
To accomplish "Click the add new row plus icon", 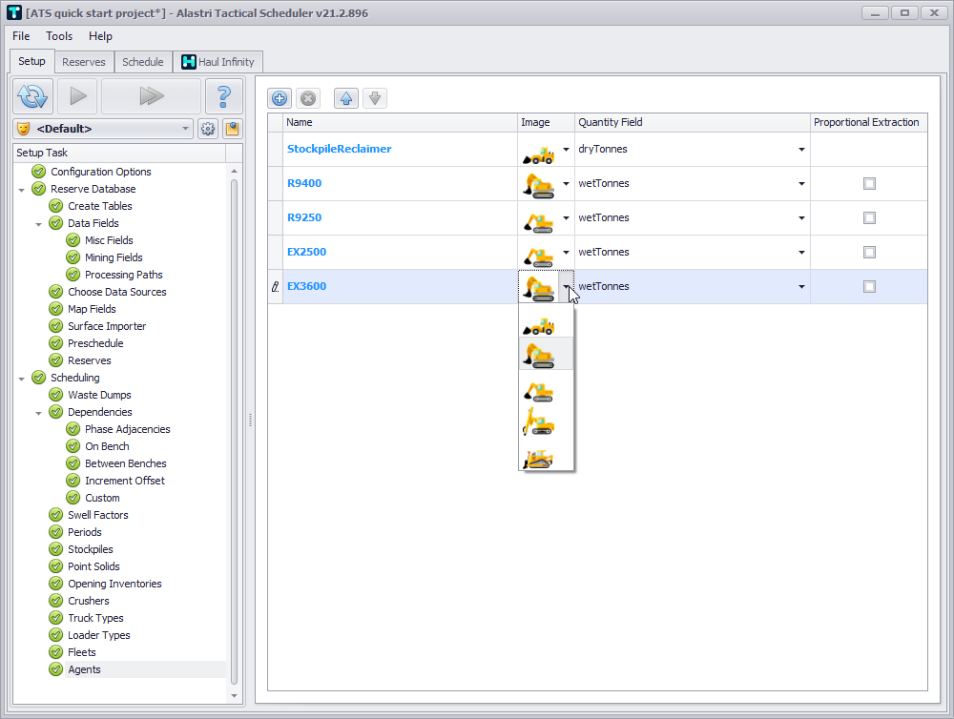I will [280, 98].
